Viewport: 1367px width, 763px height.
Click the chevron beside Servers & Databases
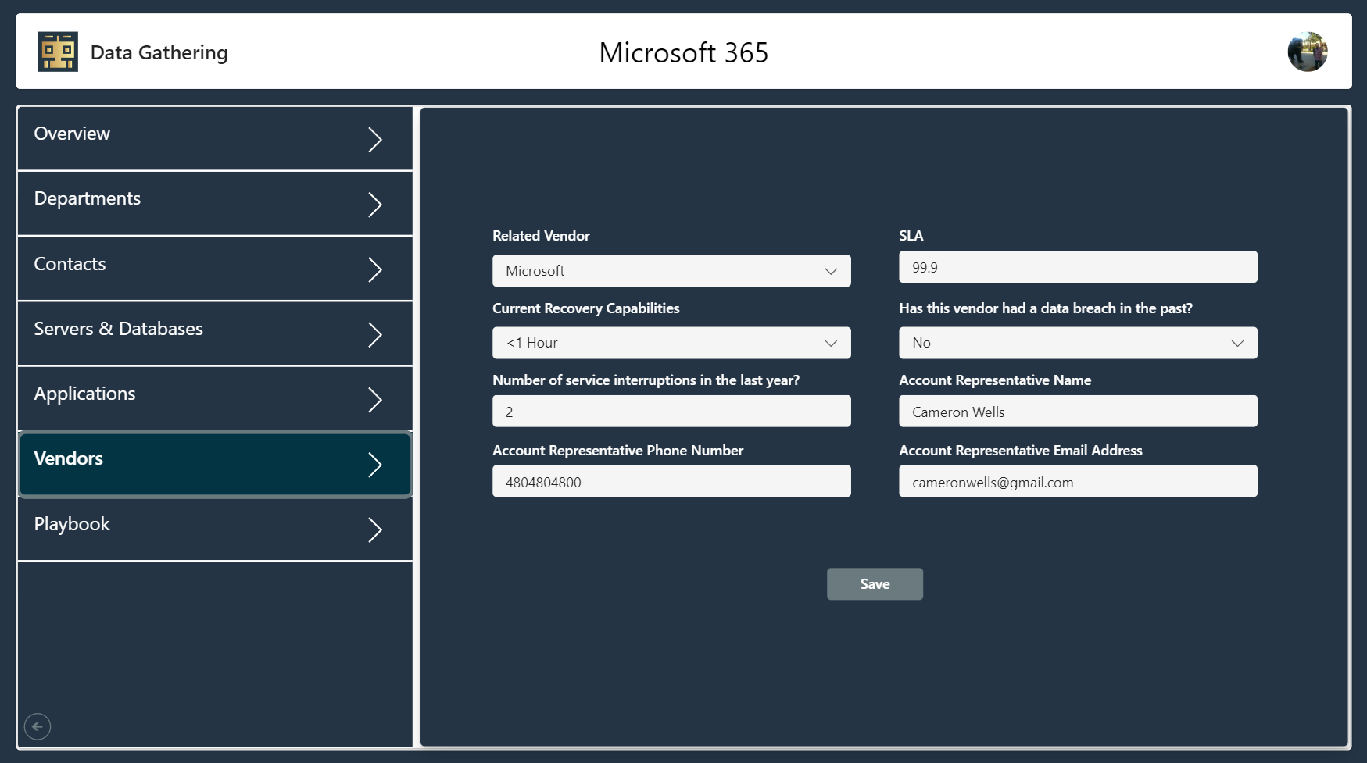(x=375, y=335)
